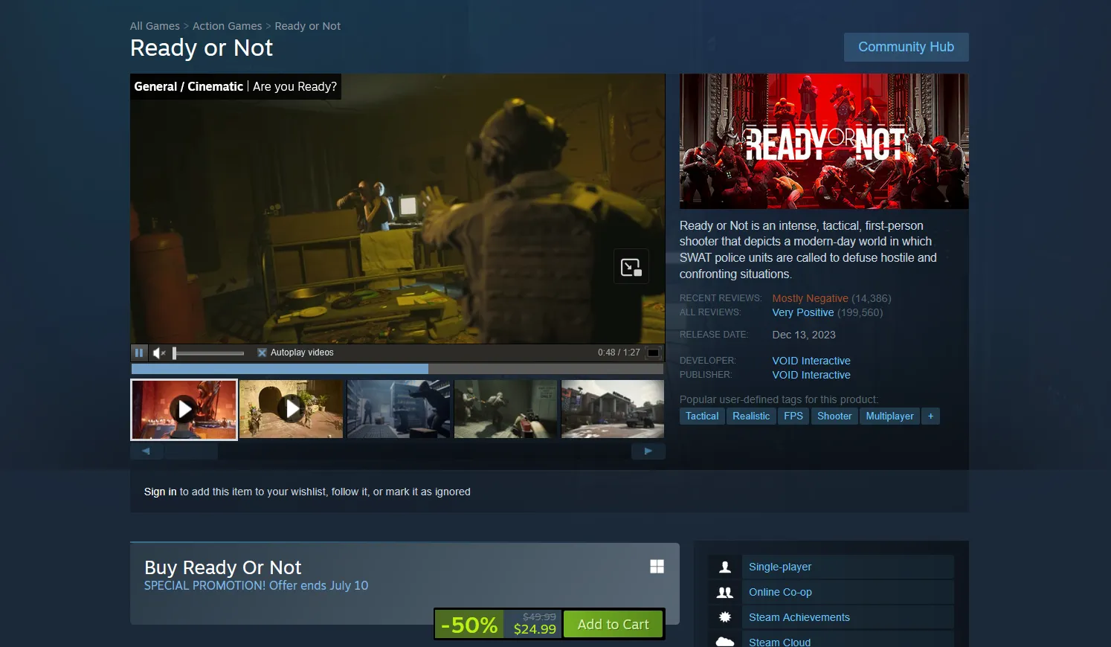Click the Steam Achievements star icon
The width and height of the screenshot is (1111, 647).
[725, 617]
